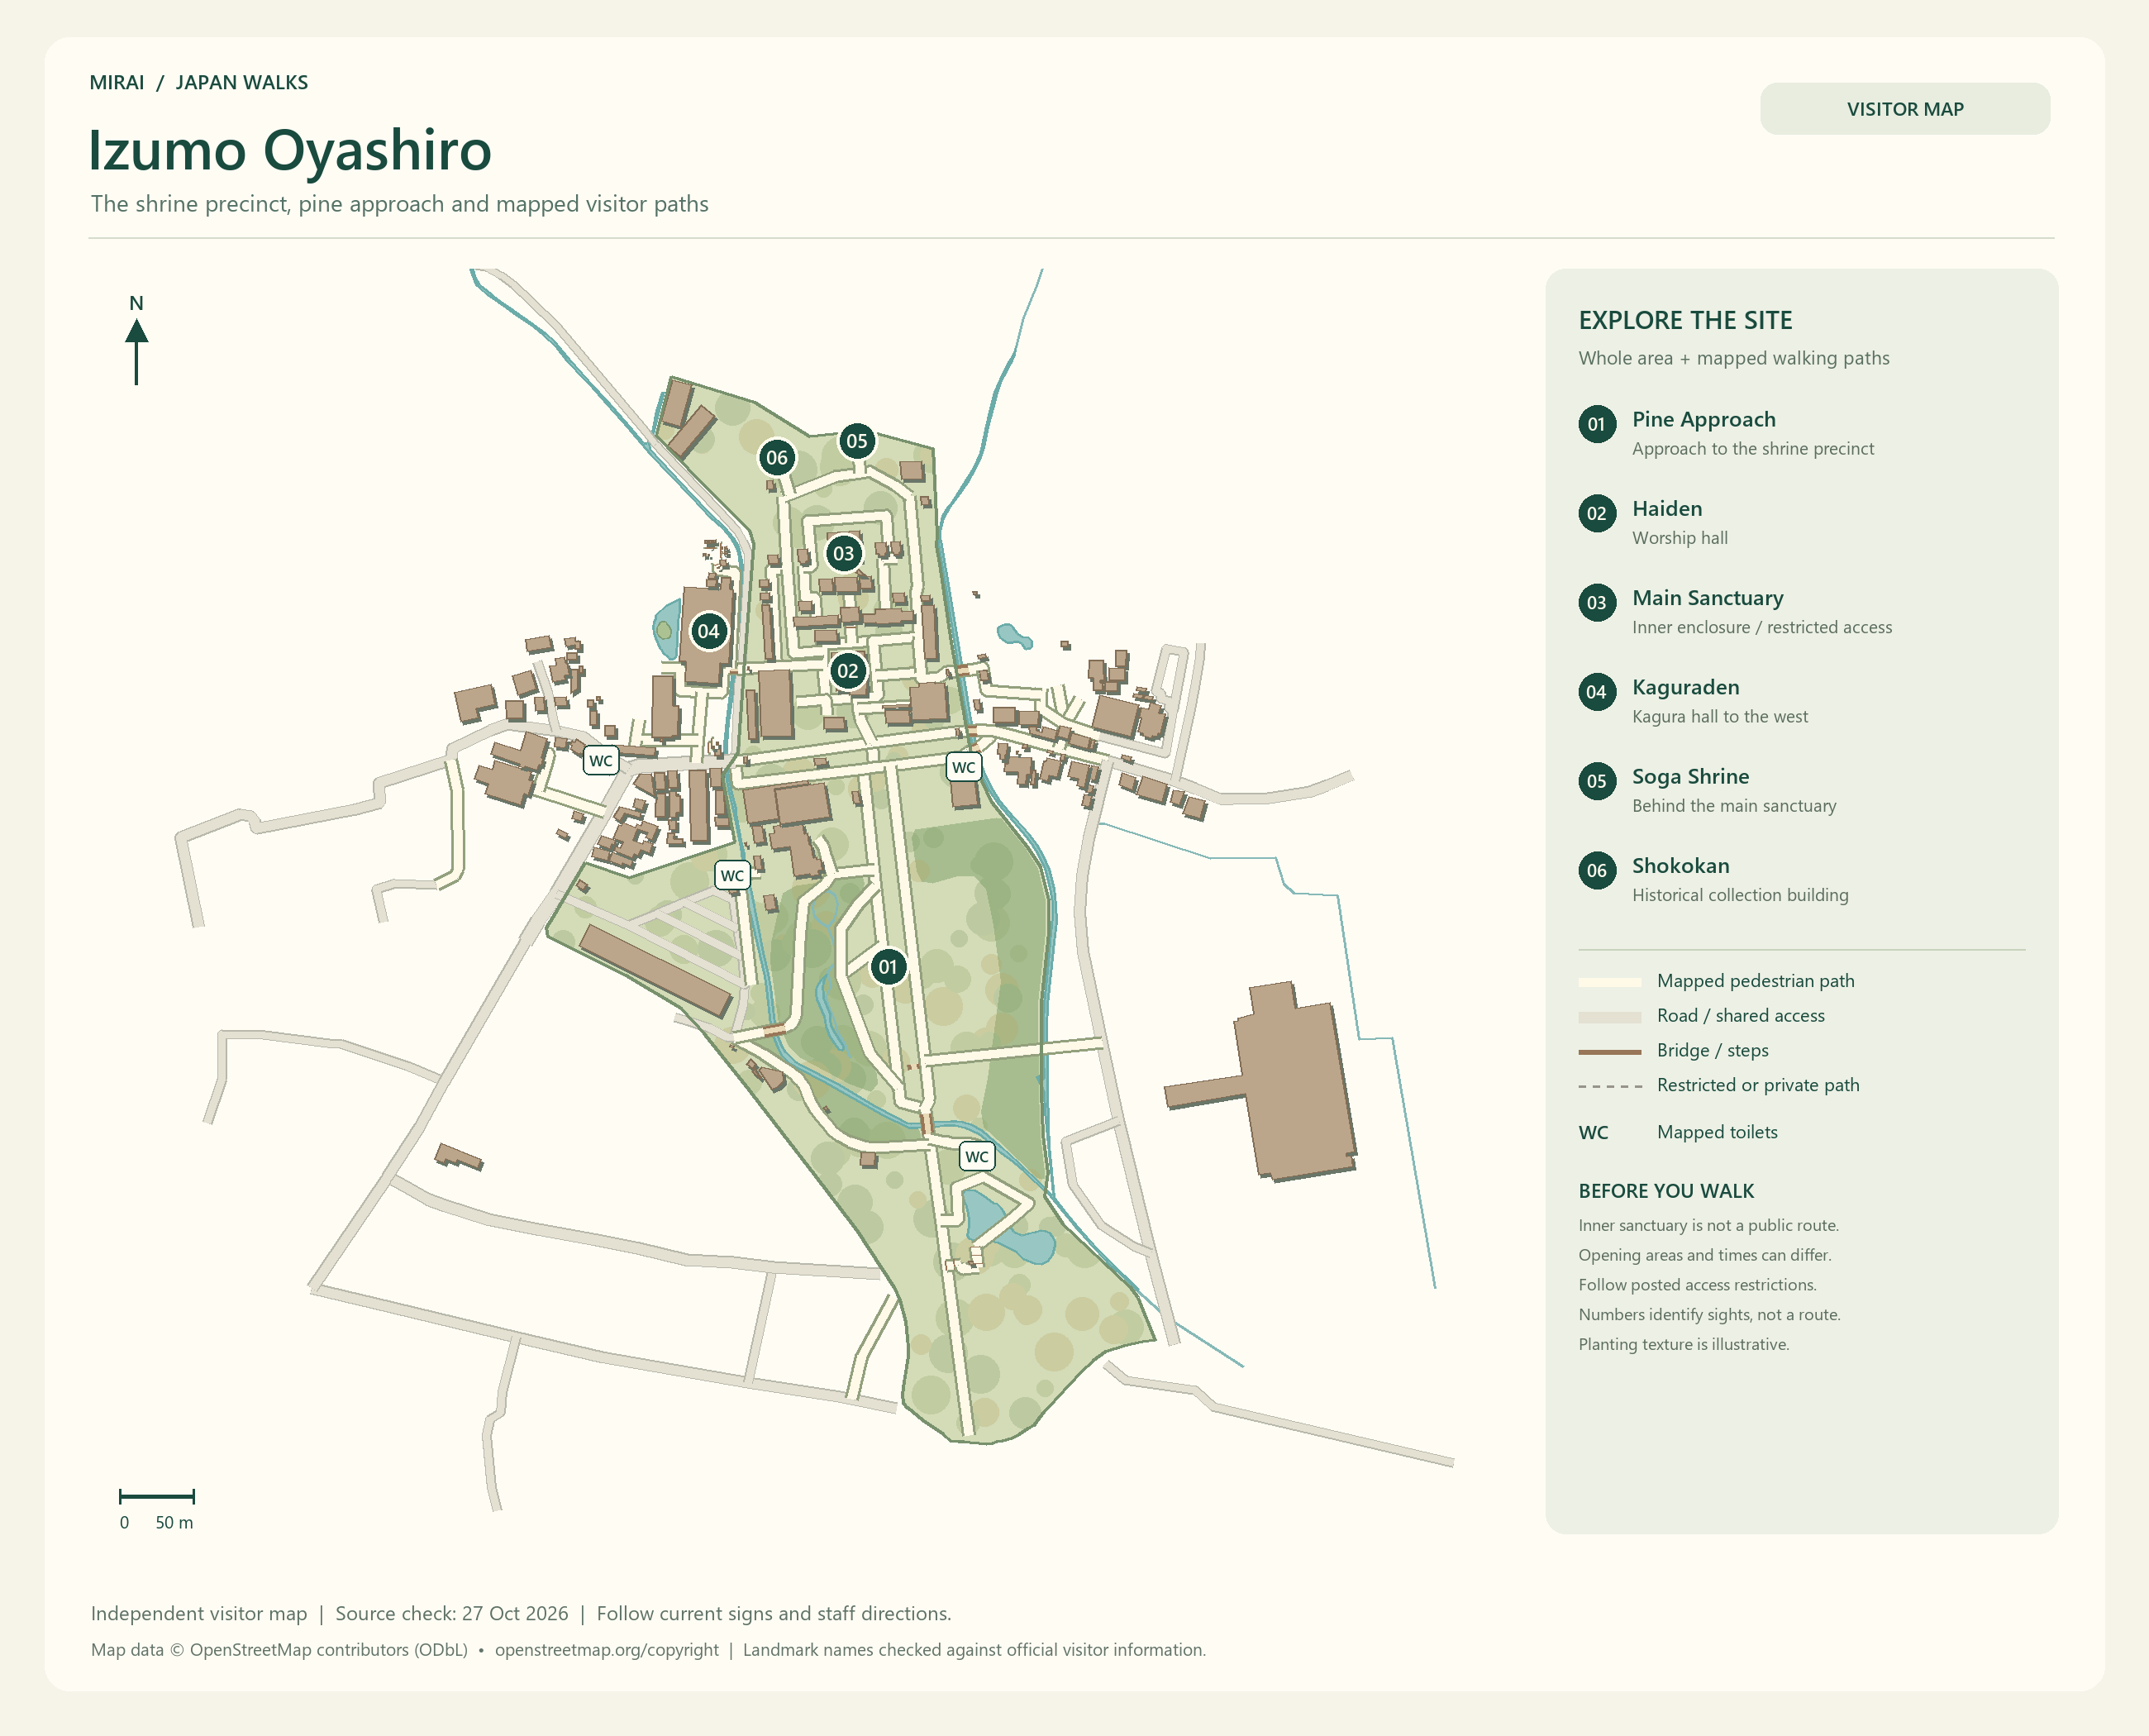Click the WC marker west of the precinct
Viewport: 2149px width, 1736px height.
tap(601, 760)
